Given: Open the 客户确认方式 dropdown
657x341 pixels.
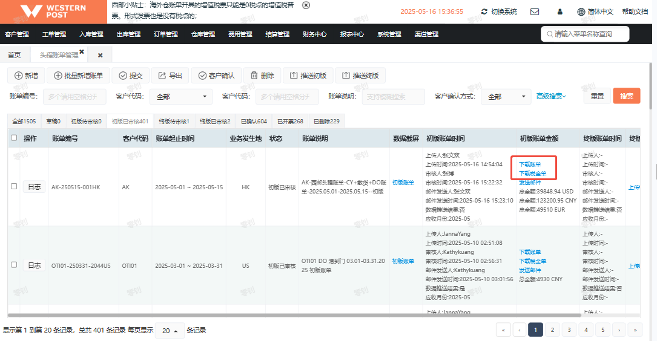Looking at the screenshot, I should (506, 97).
